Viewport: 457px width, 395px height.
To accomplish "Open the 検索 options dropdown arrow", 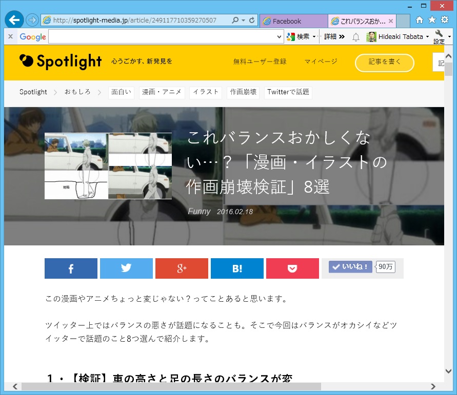I will pos(314,37).
